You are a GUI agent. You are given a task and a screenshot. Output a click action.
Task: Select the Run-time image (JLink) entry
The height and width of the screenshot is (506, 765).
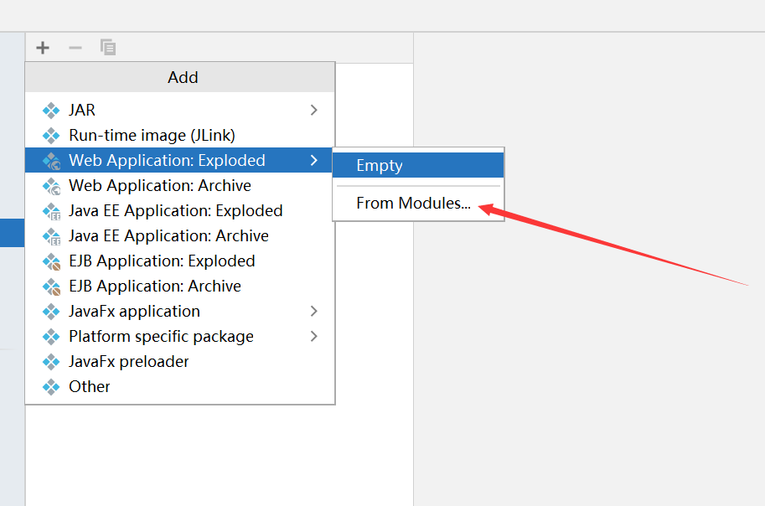coord(179,136)
